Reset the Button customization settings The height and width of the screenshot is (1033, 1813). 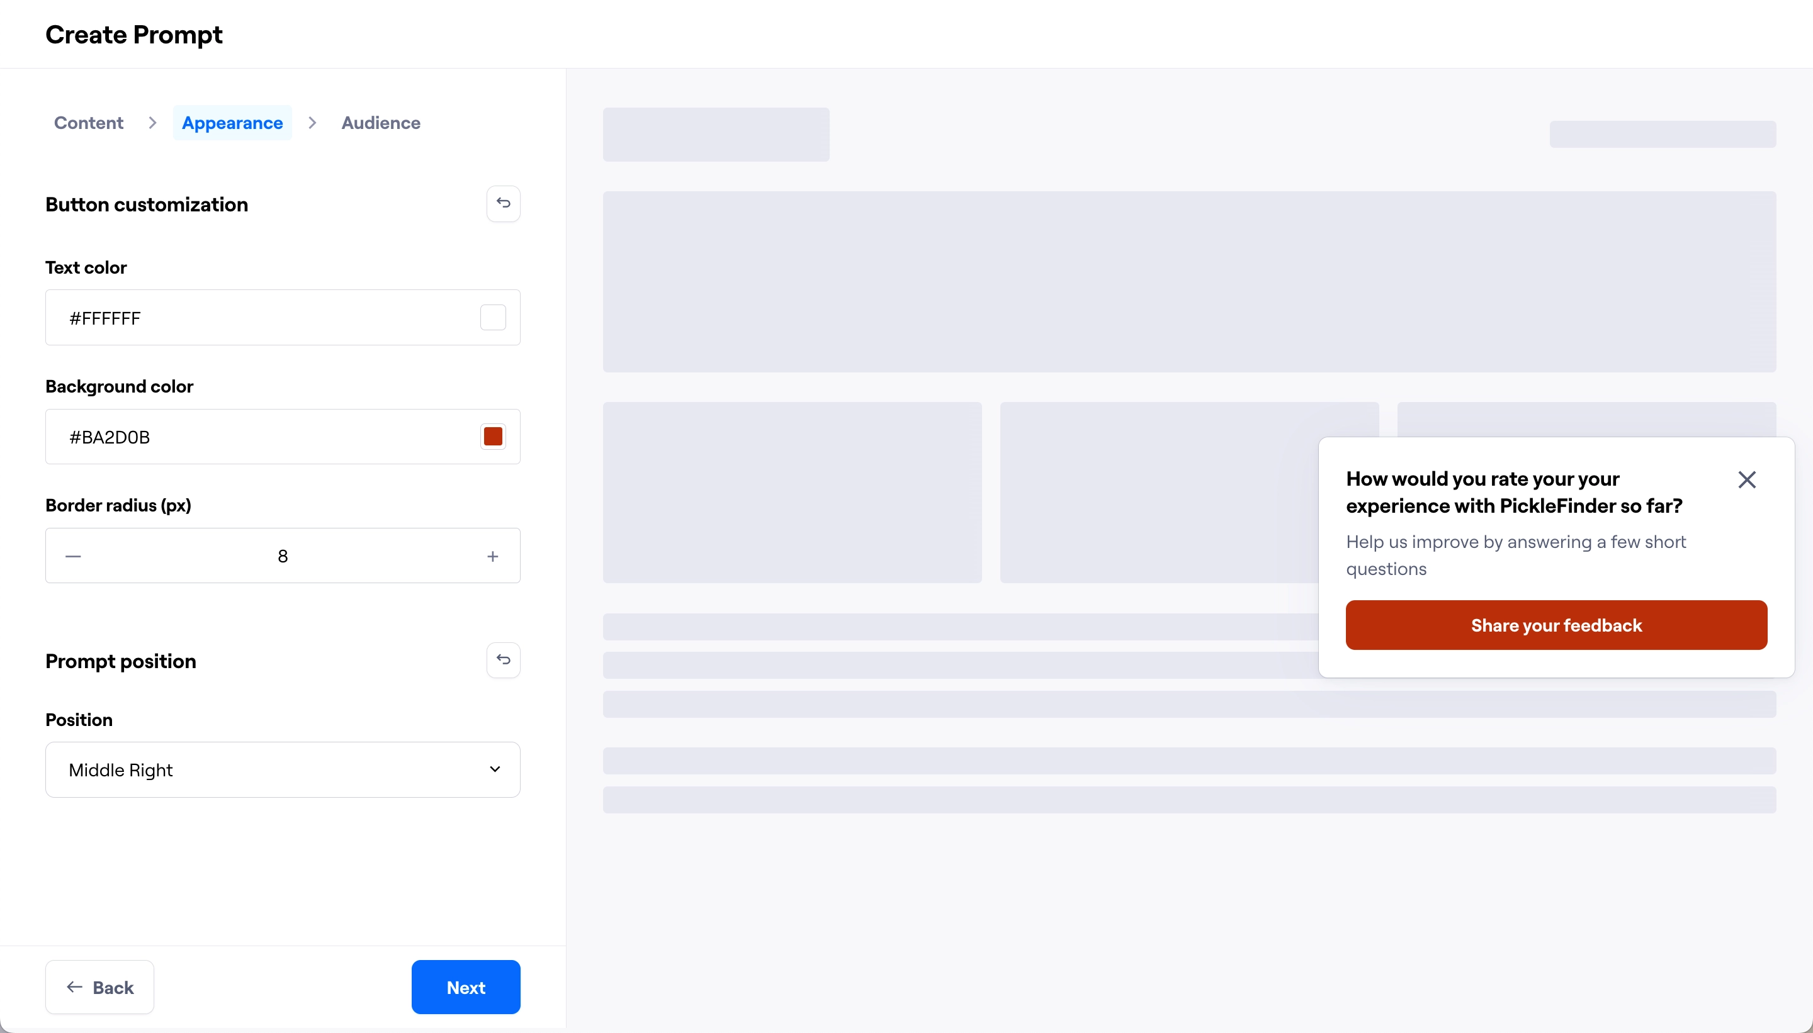tap(503, 204)
